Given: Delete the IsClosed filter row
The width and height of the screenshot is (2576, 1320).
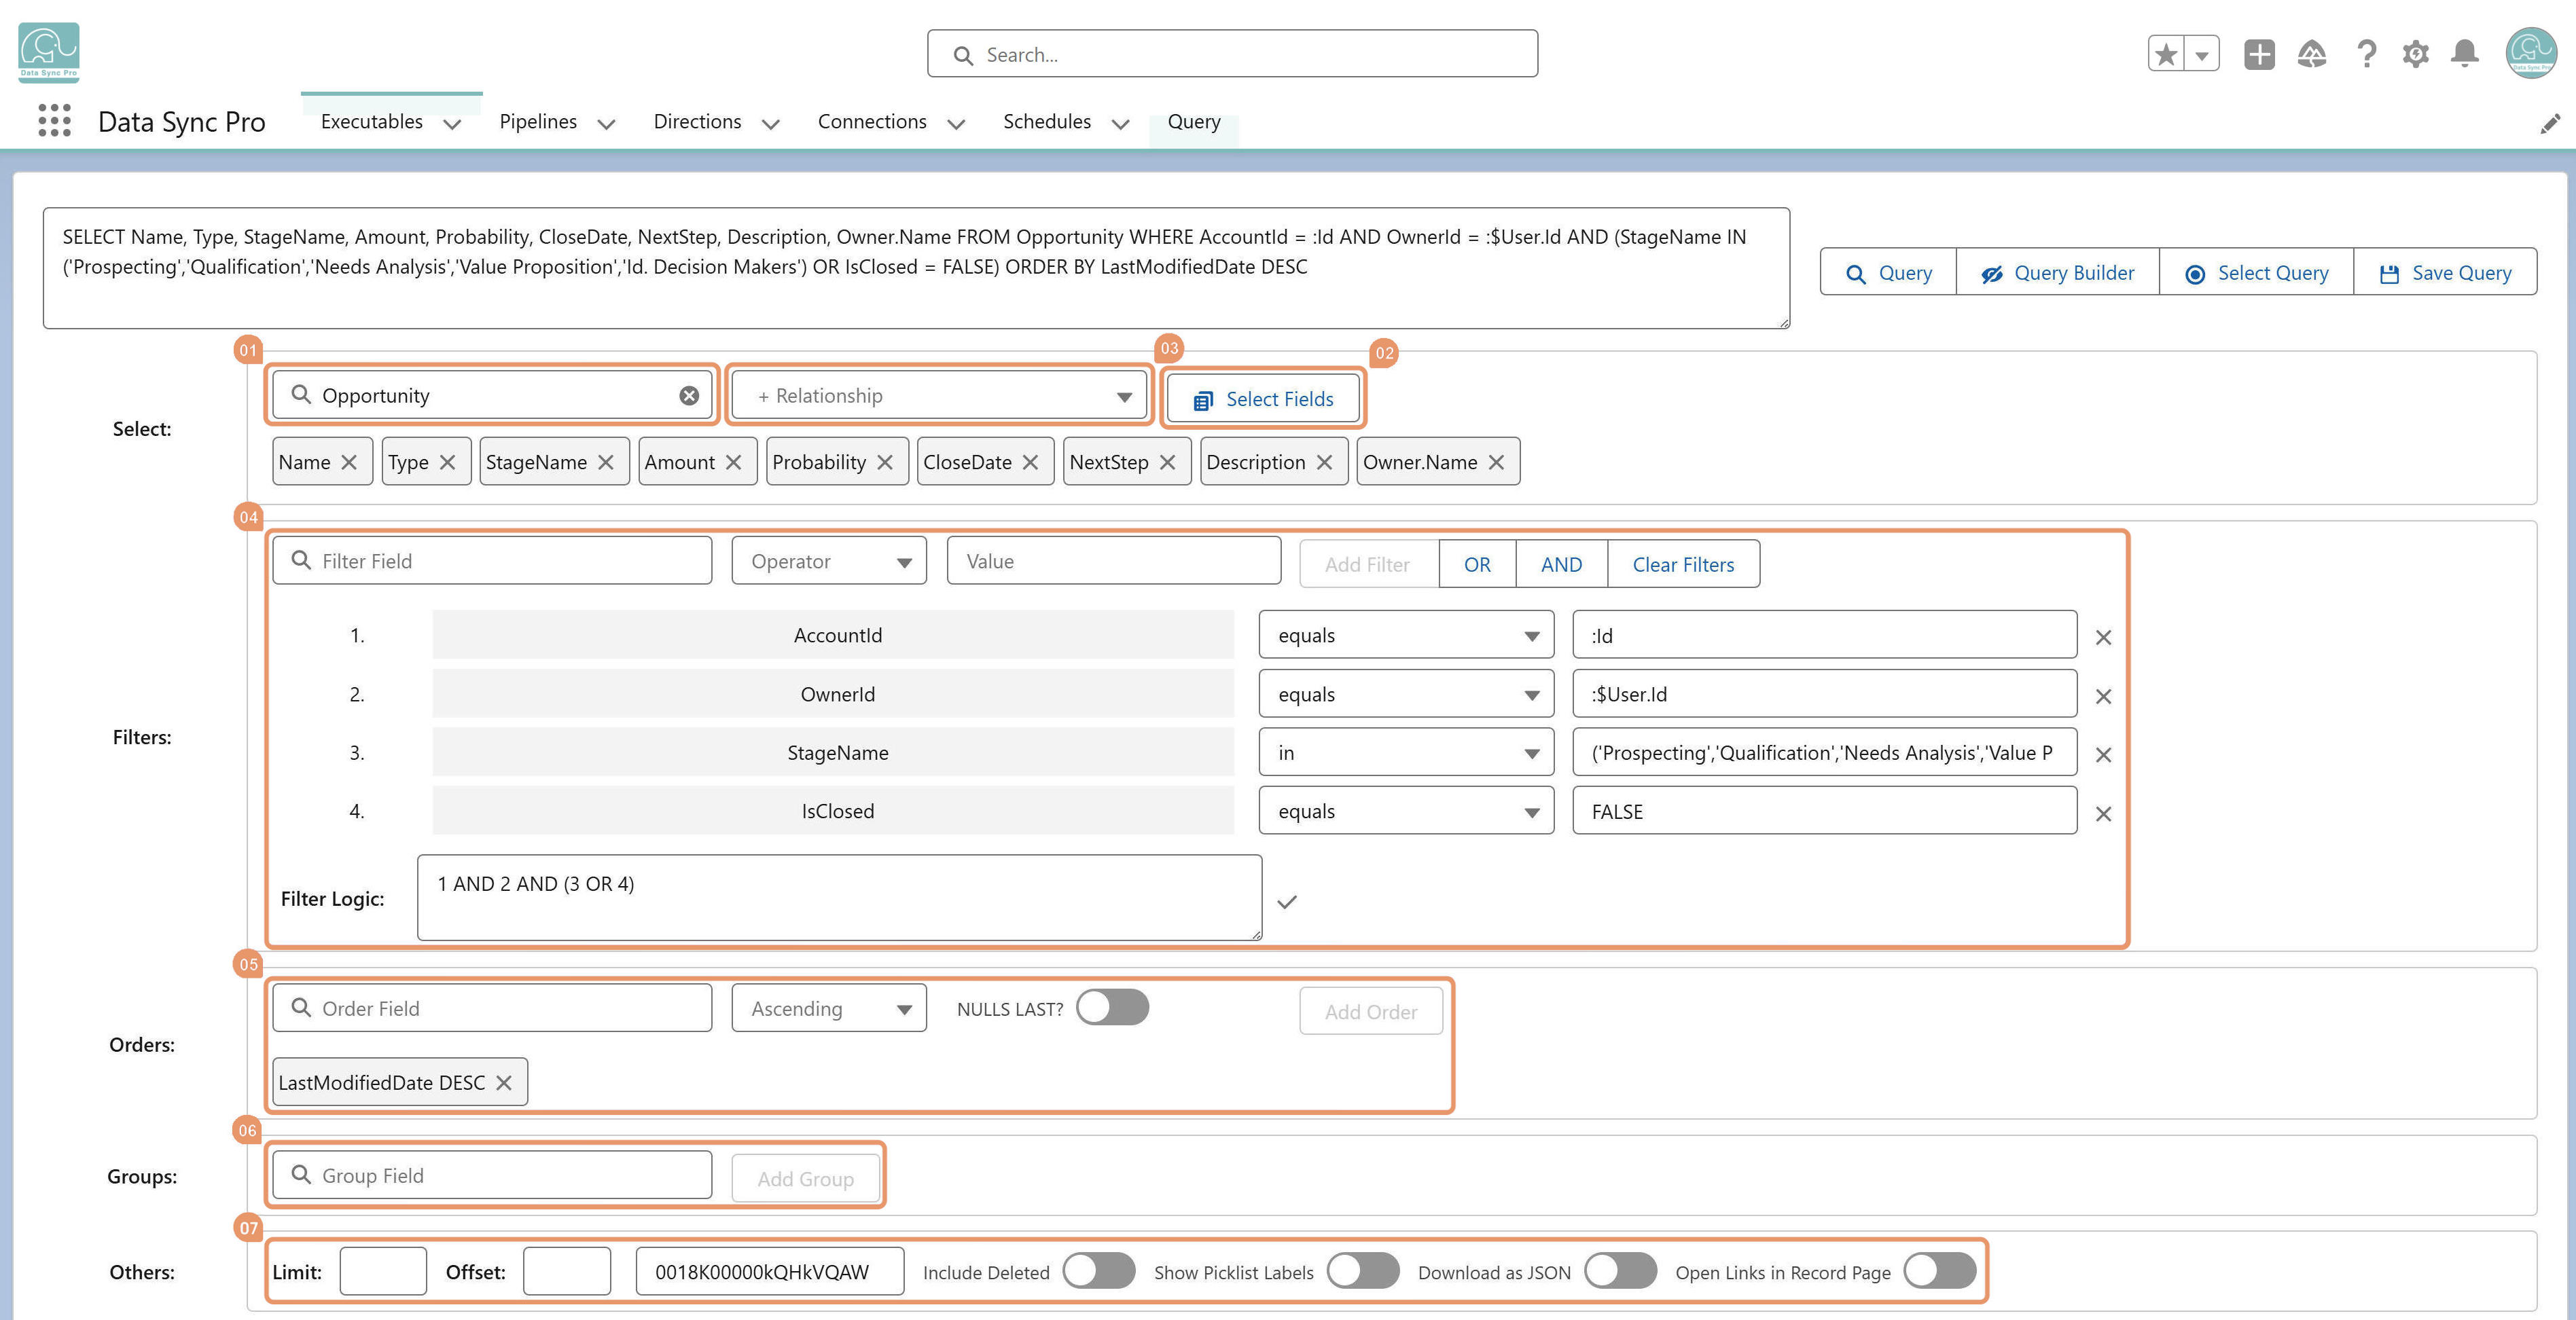Looking at the screenshot, I should pyautogui.click(x=2103, y=814).
